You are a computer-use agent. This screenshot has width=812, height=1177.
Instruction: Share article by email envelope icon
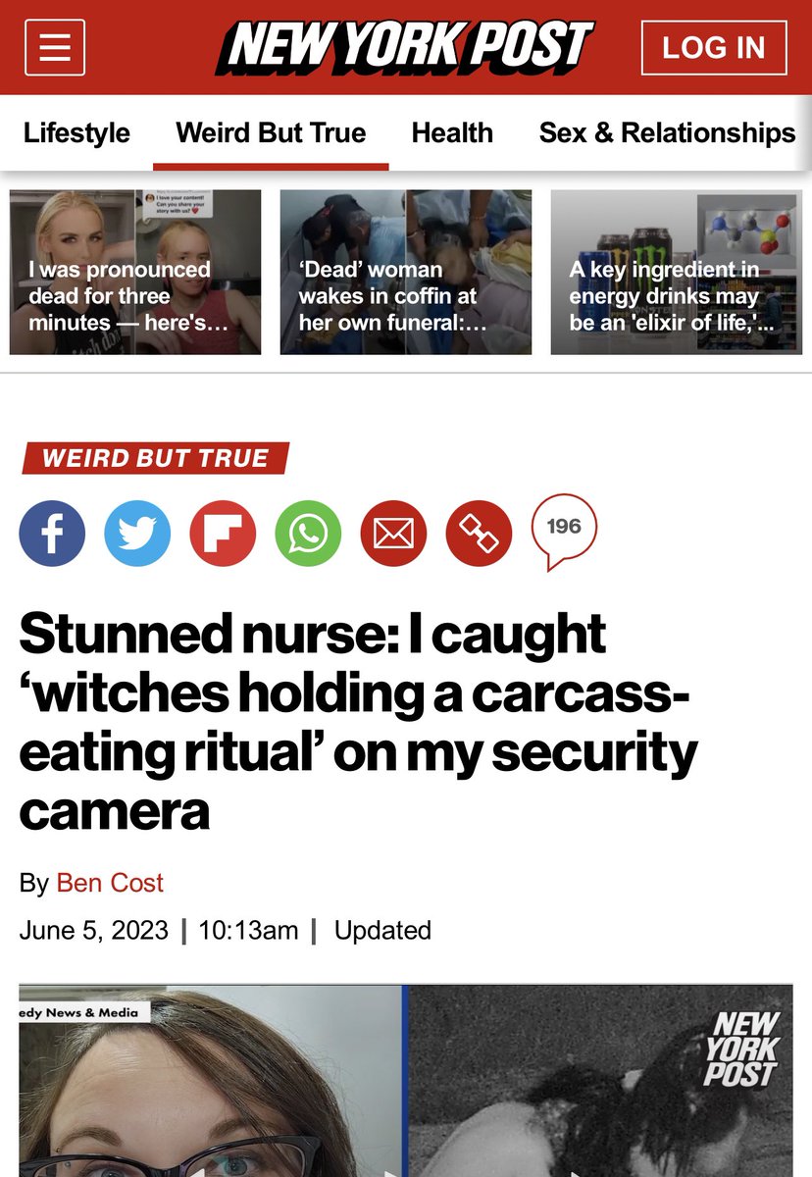[393, 534]
